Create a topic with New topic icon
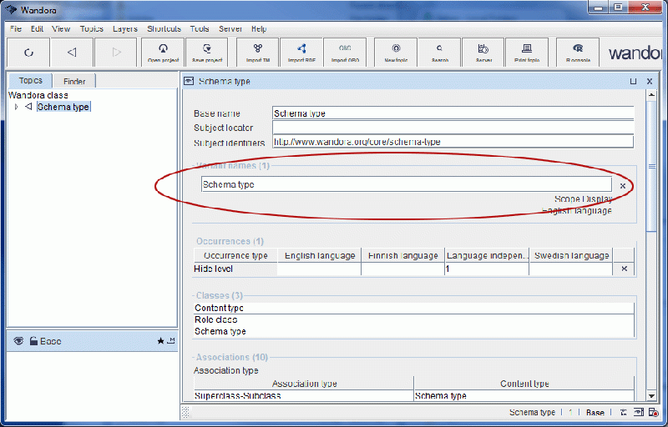This screenshot has height=427, width=668. pos(395,52)
